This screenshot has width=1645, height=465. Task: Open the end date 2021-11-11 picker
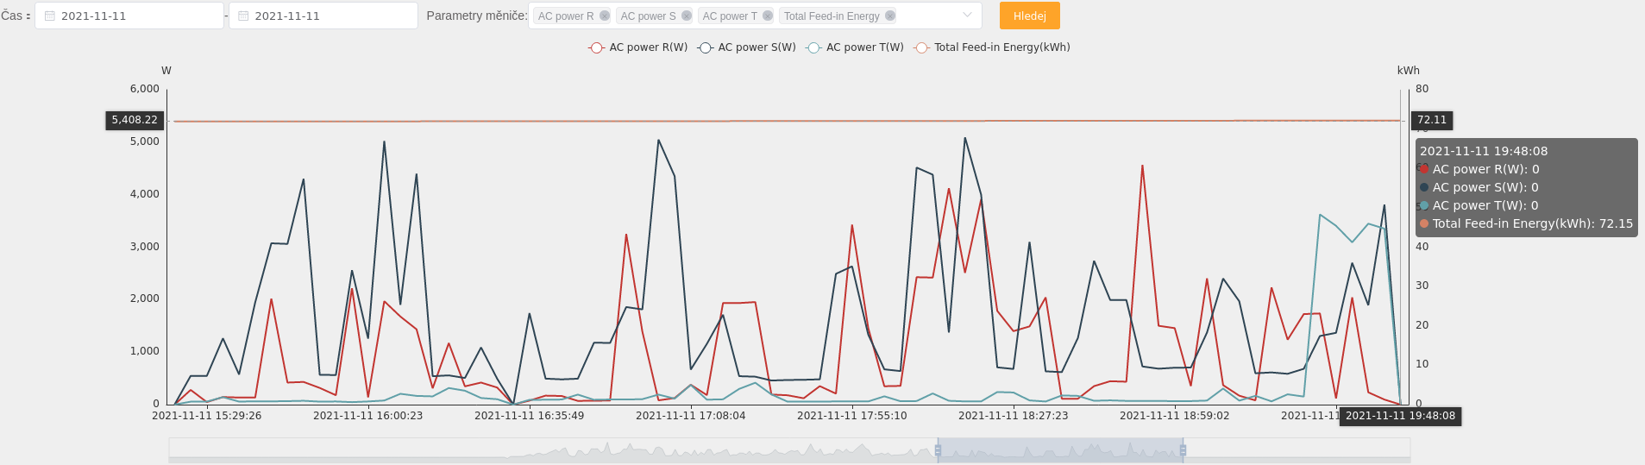[323, 16]
